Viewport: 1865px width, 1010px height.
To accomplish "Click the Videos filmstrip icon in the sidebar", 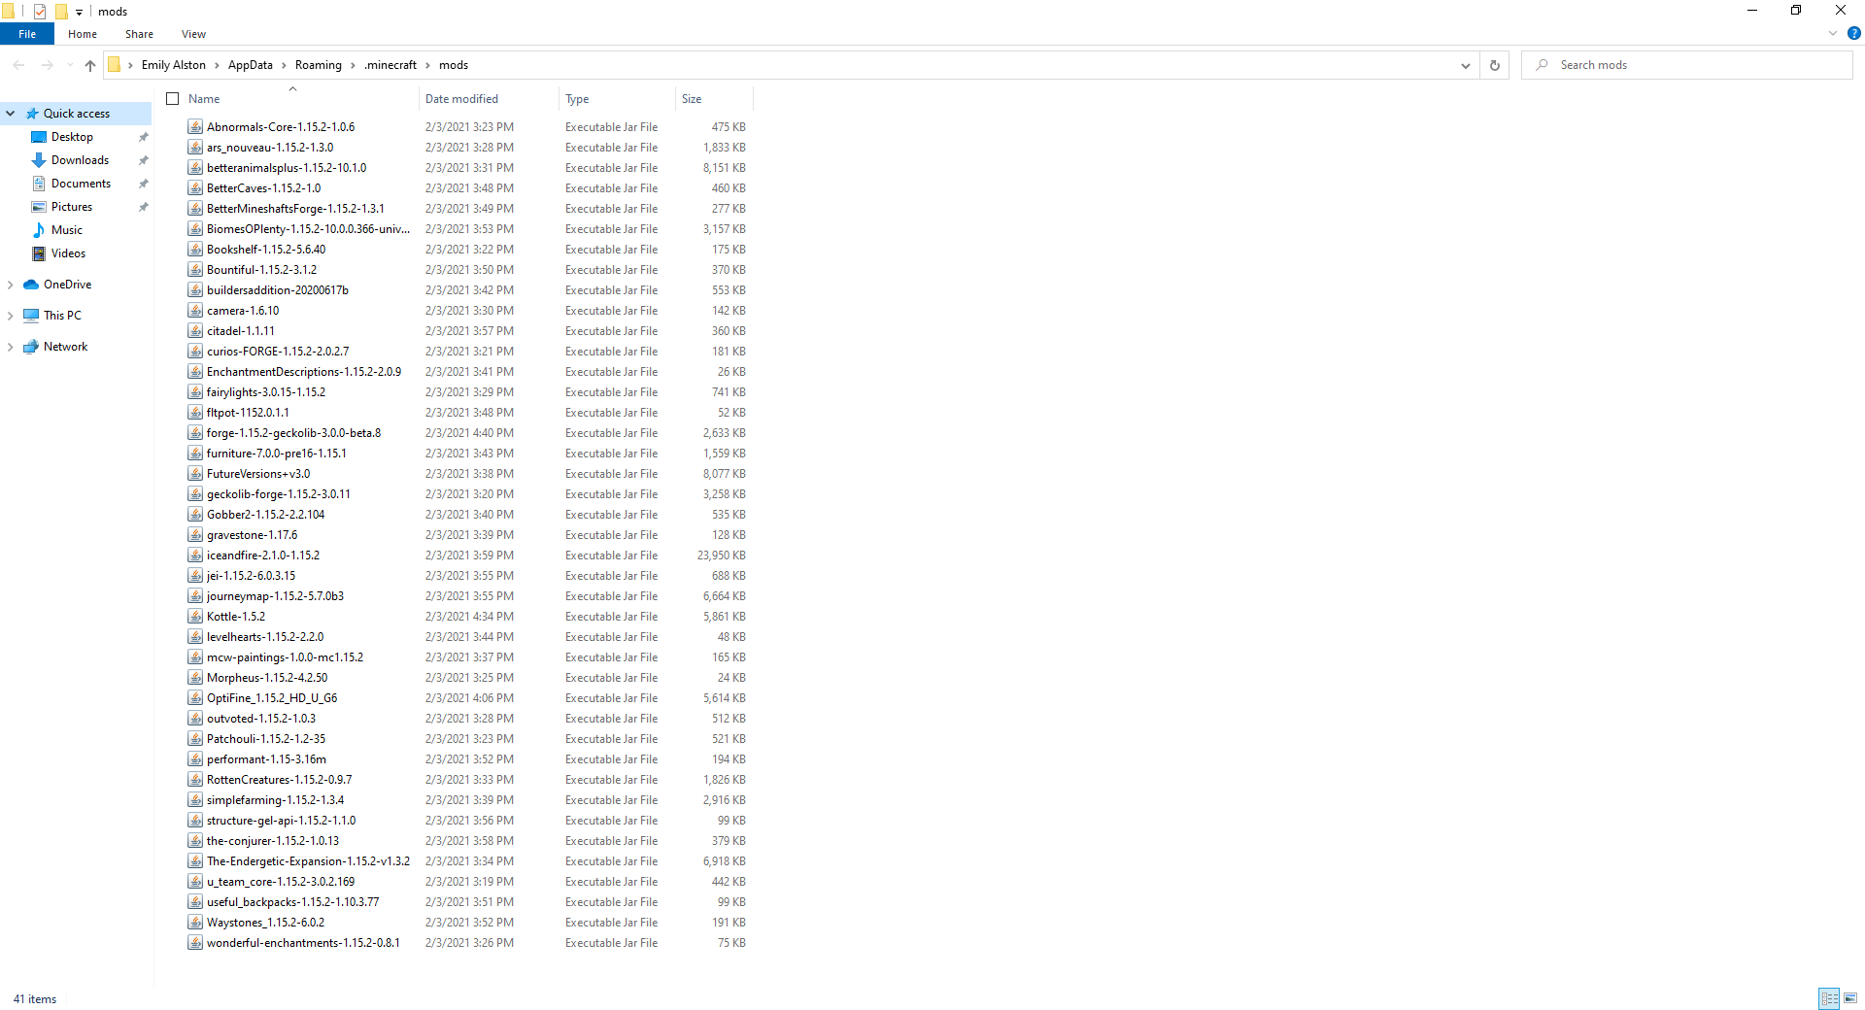I will [39, 253].
